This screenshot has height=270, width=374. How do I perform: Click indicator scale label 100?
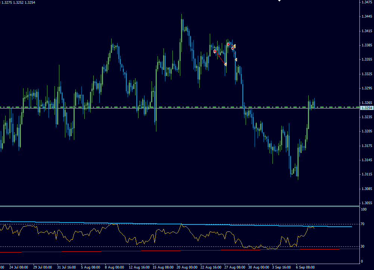click(x=364, y=209)
